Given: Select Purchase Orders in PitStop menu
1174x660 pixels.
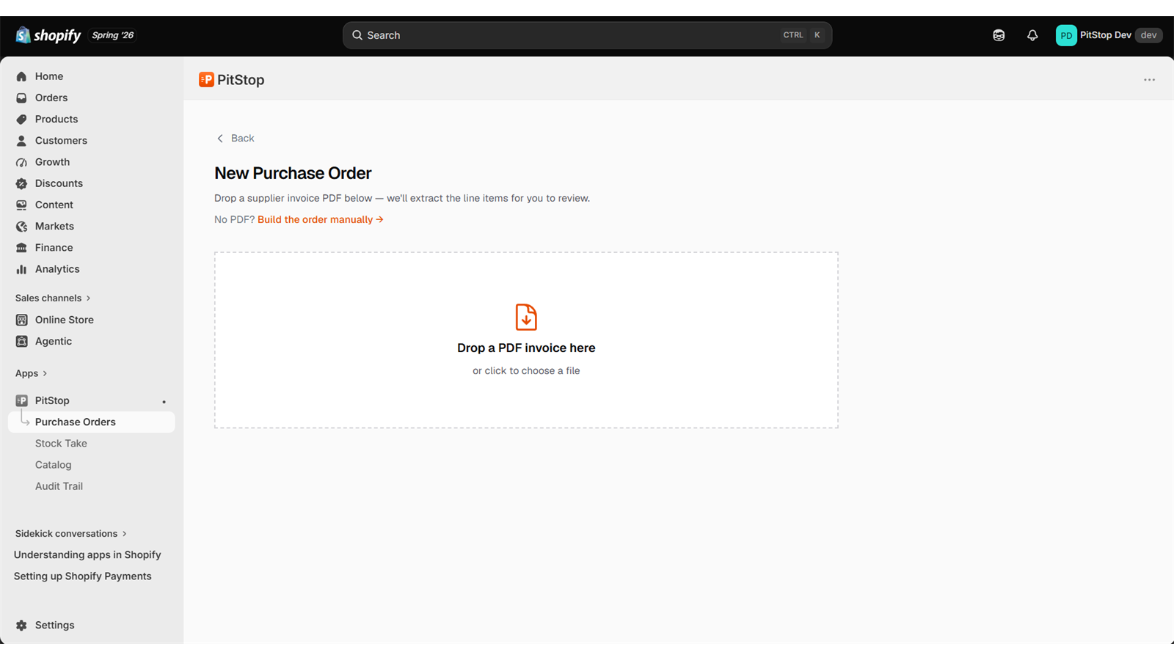Looking at the screenshot, I should 92,422.
